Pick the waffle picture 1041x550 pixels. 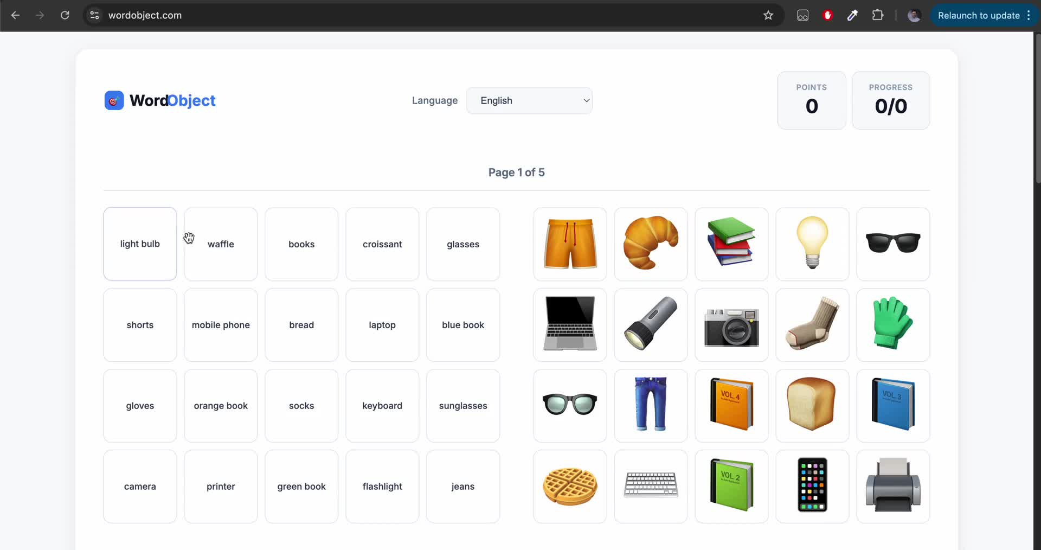pos(570,487)
